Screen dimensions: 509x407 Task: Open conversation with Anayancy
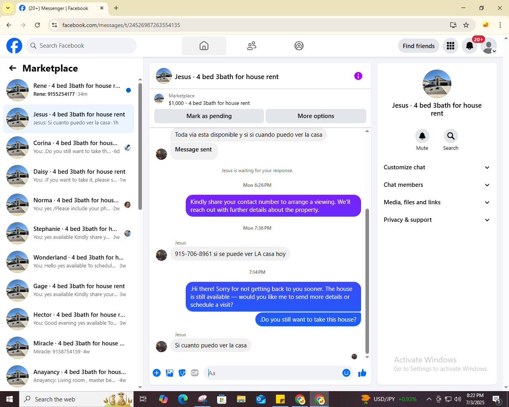(68, 376)
